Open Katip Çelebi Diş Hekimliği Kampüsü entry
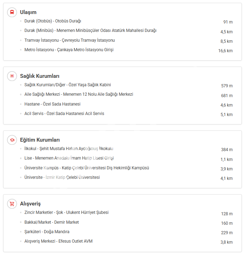 coord(87,168)
